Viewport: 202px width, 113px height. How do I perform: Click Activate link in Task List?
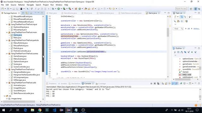coord(196,29)
